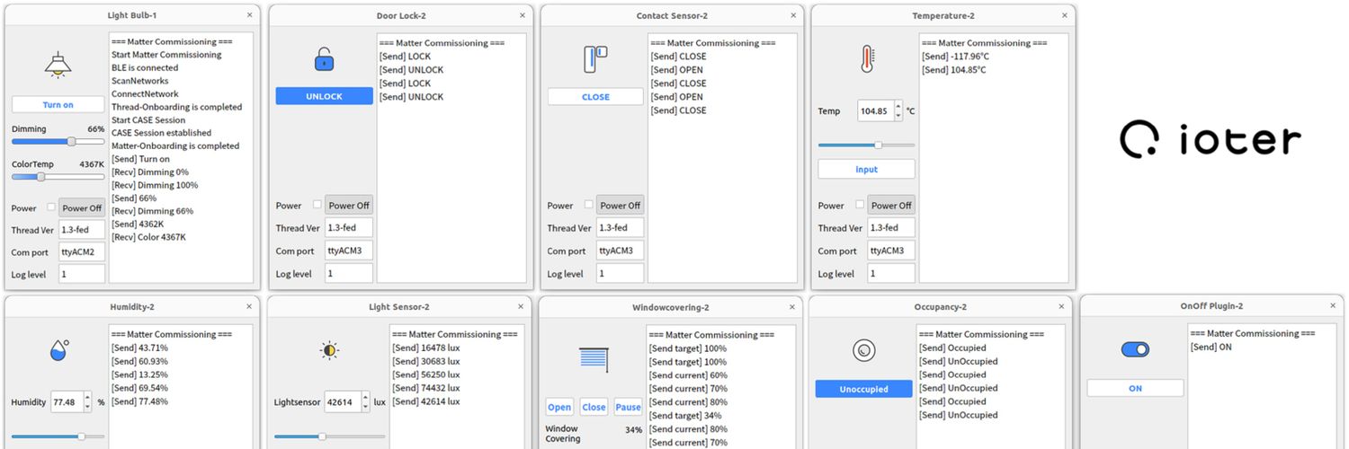This screenshot has width=1349, height=449.
Task: Click log line '[Recv] Color 4367K'
Action: (148, 237)
